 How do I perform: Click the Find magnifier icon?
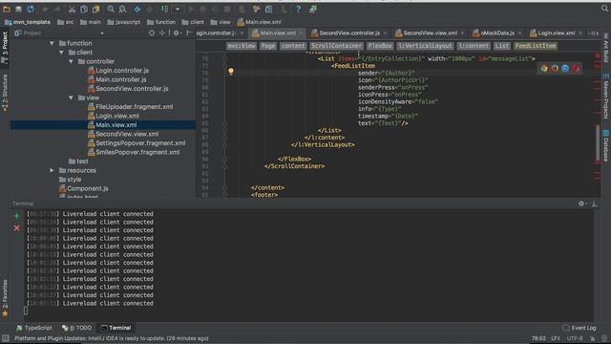[111, 9]
